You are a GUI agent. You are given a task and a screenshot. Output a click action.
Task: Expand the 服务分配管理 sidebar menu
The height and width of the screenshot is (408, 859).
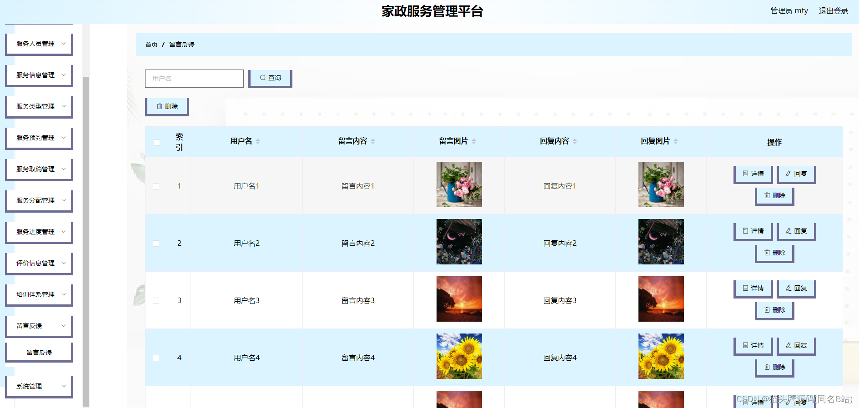click(39, 201)
